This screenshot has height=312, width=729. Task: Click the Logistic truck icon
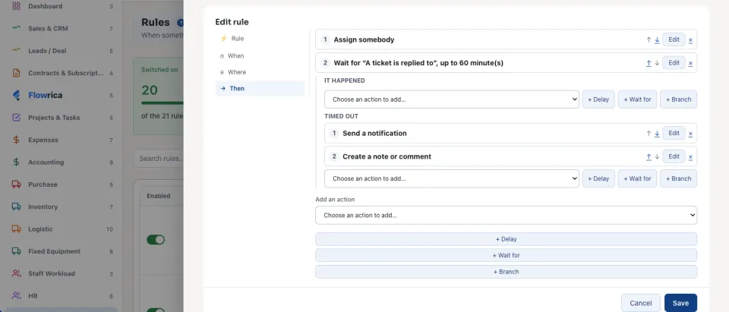pos(16,228)
